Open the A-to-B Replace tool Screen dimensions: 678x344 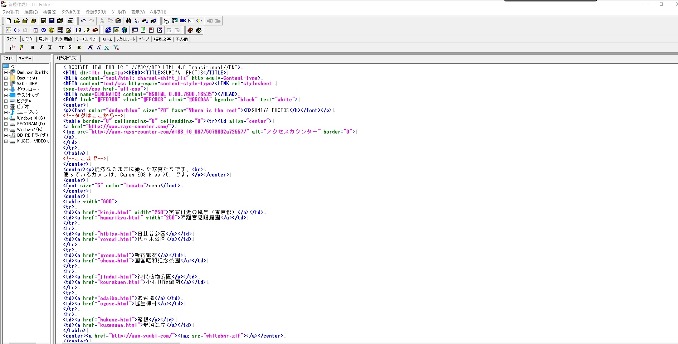137,21
